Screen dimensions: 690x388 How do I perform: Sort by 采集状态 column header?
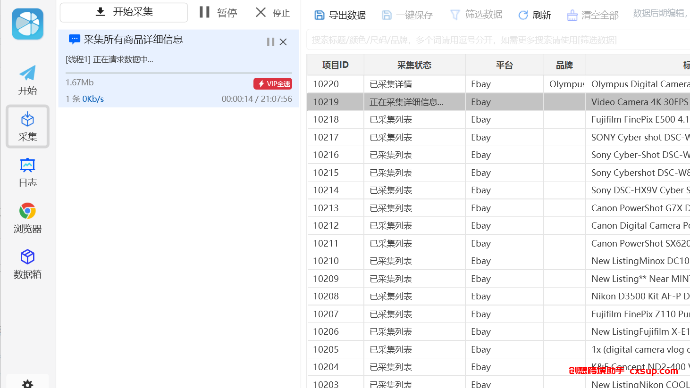(x=414, y=65)
